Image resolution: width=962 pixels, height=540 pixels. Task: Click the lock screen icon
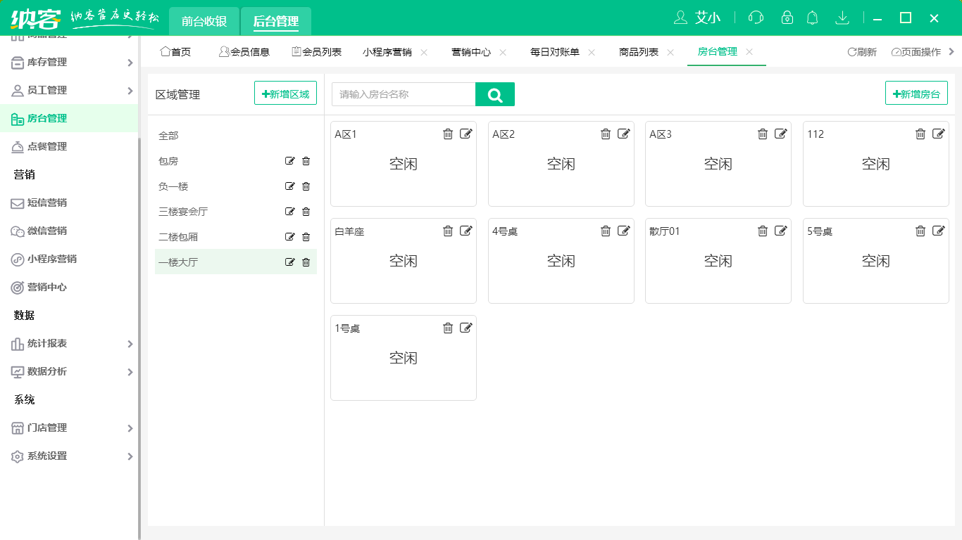point(787,18)
